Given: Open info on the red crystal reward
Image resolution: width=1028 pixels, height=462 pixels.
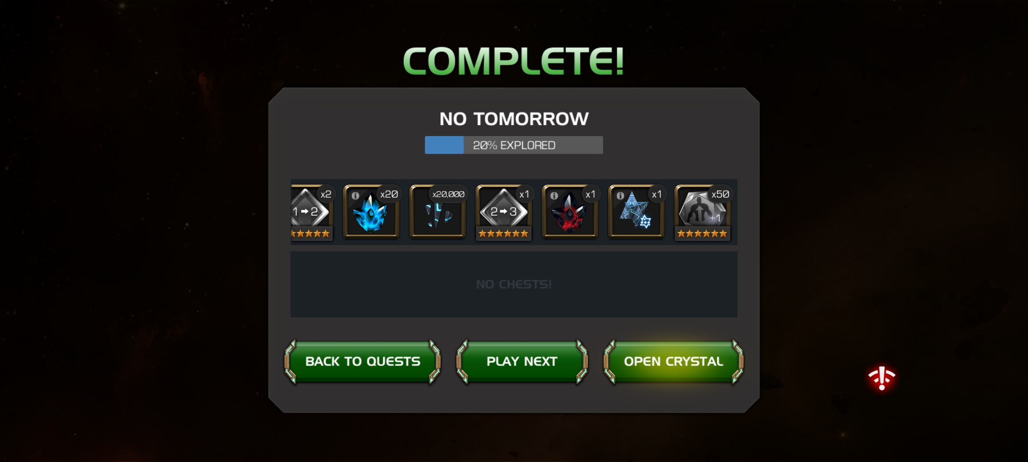Looking at the screenshot, I should tap(554, 195).
